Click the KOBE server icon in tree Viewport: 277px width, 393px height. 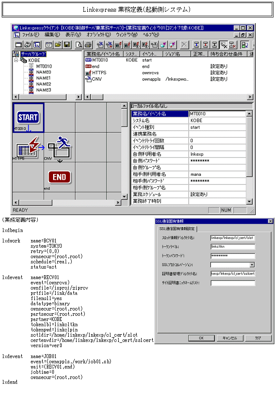[x=24, y=60]
